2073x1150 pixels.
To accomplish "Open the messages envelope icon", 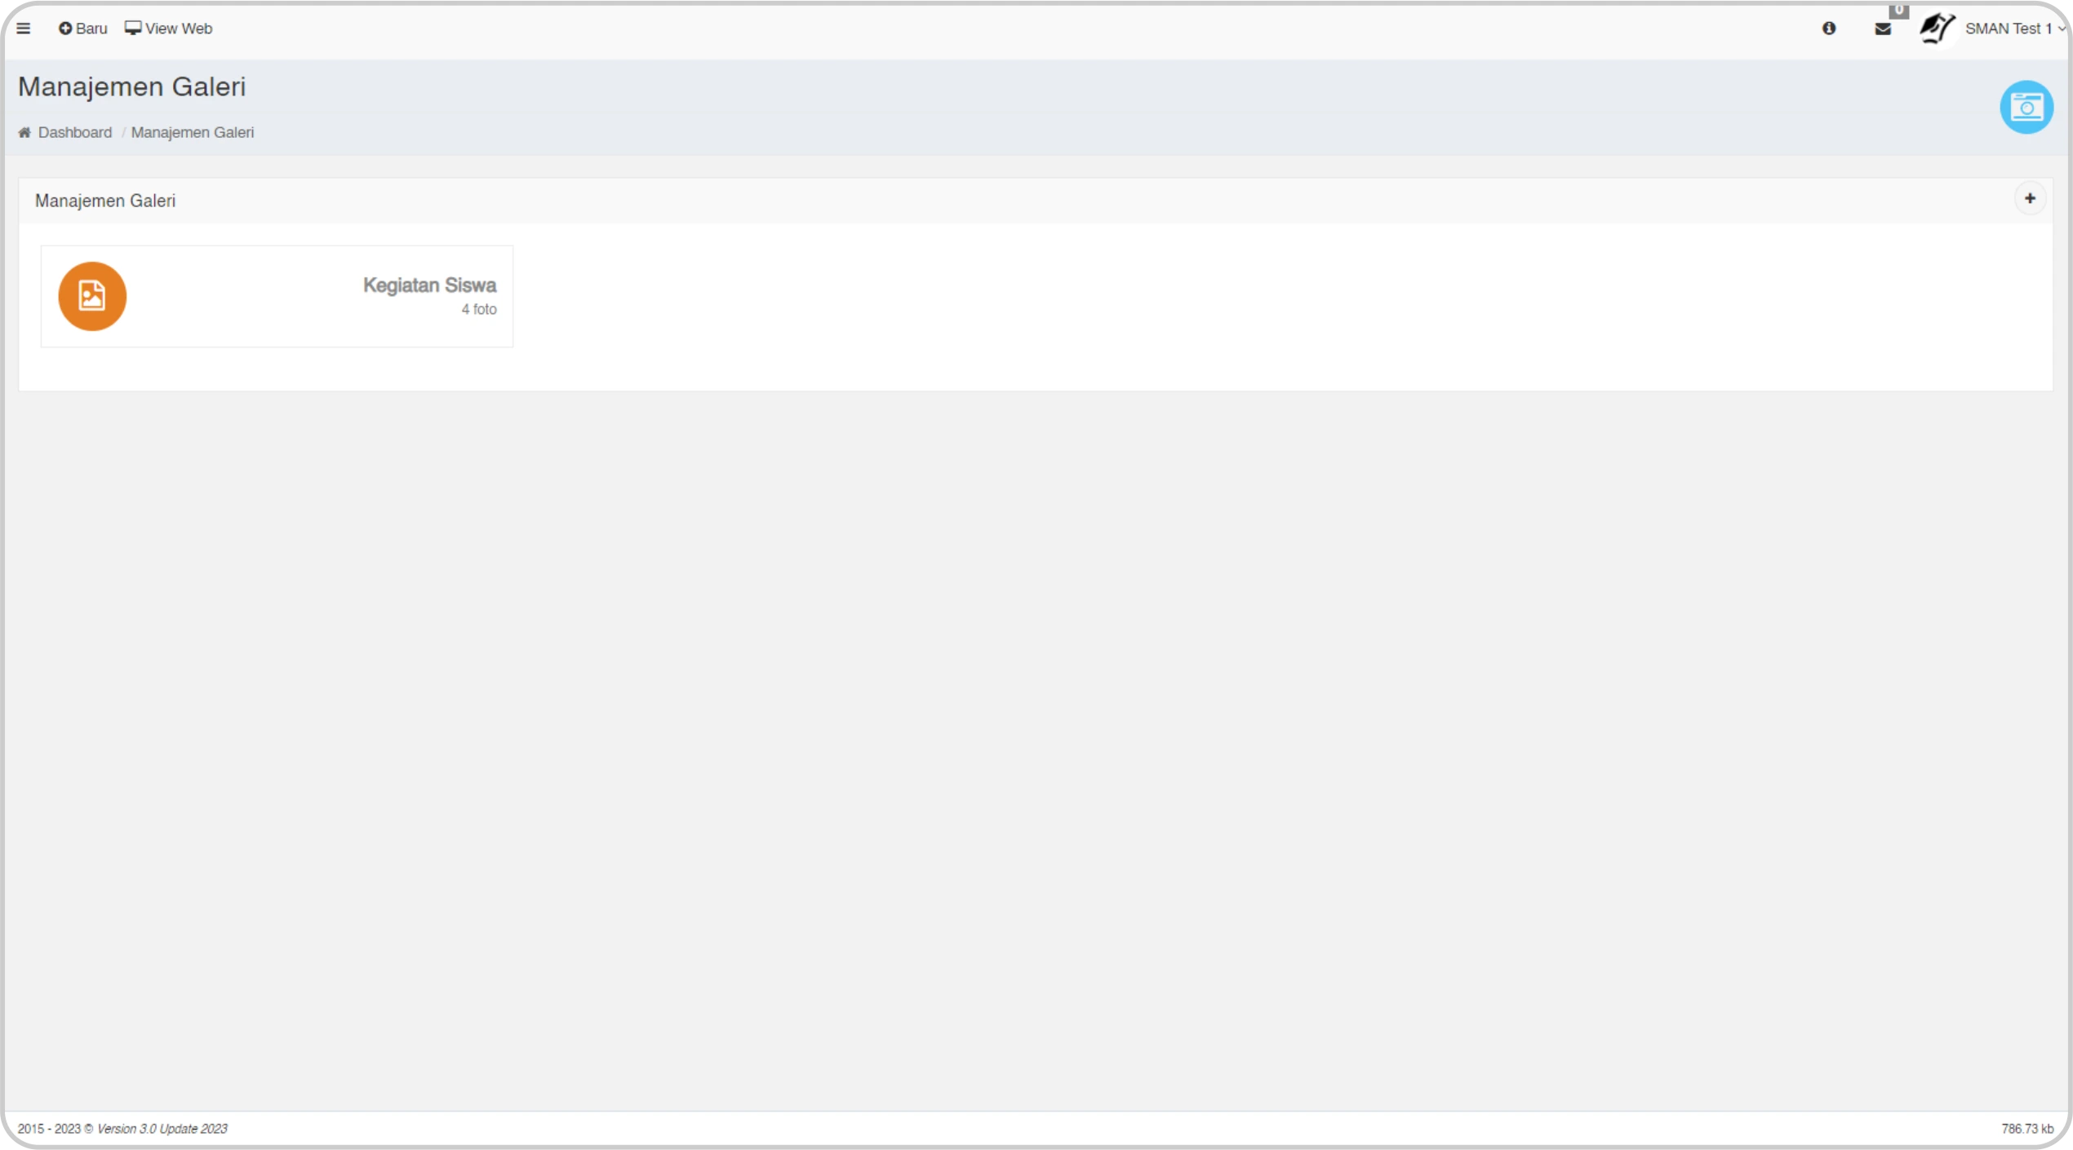I will pos(1883,29).
